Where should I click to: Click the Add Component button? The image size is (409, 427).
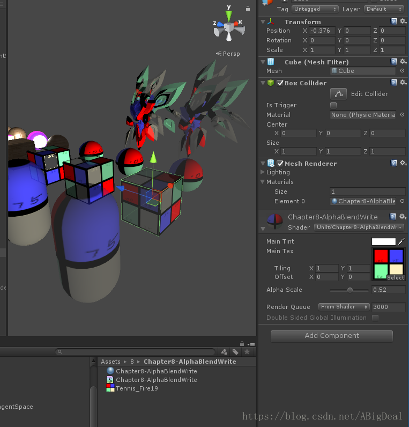tap(332, 336)
